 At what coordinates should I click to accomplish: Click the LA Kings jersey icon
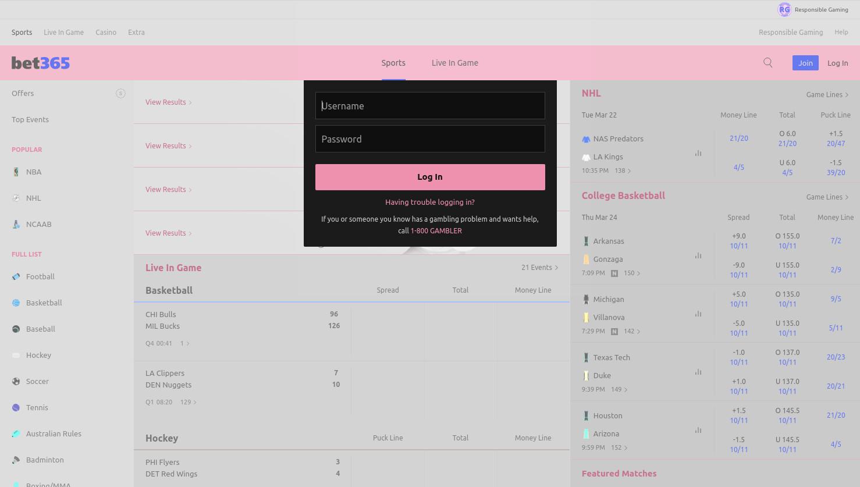coord(586,157)
